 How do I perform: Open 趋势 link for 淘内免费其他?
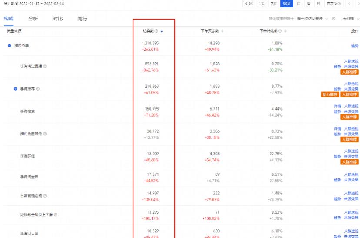pos(337,134)
